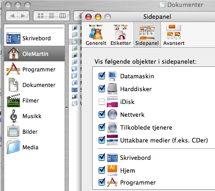Switch Finder to list view

[51, 16]
